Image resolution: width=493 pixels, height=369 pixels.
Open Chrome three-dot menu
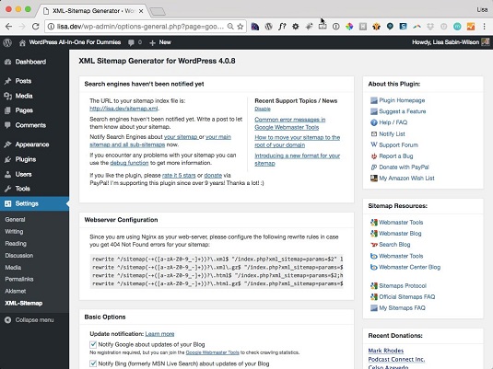tap(484, 27)
